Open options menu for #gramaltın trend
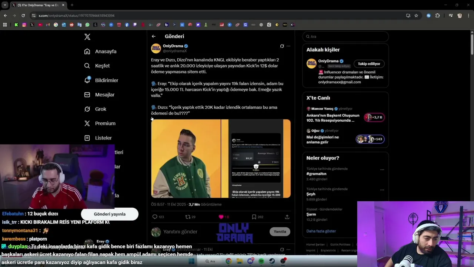The height and width of the screenshot is (267, 474). tap(382, 169)
